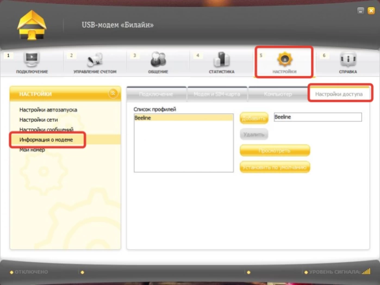Click the Beeline house logo
The width and height of the screenshot is (380, 285).
32,25
